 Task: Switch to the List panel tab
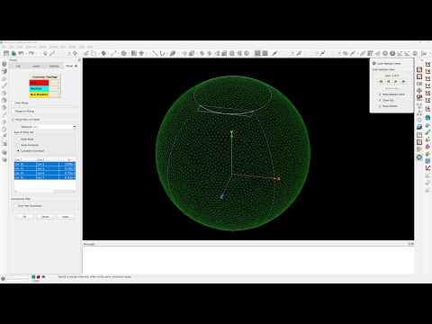[x=18, y=66]
